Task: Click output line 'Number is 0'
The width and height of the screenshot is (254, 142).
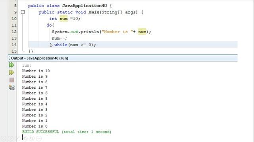Action: tap(35, 126)
